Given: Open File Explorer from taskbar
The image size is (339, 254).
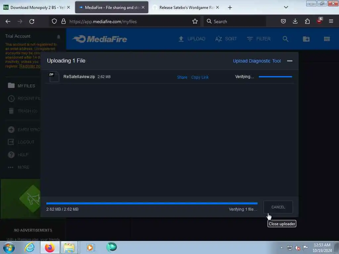Looking at the screenshot, I should [x=69, y=247].
